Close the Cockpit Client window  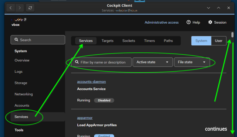click(x=228, y=8)
